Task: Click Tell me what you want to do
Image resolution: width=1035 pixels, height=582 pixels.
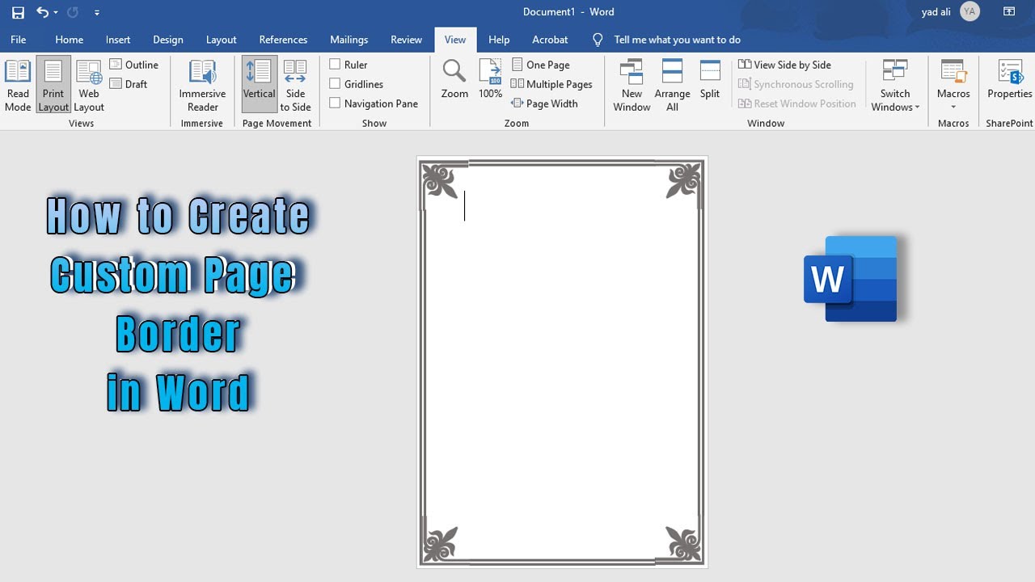Action: point(677,40)
